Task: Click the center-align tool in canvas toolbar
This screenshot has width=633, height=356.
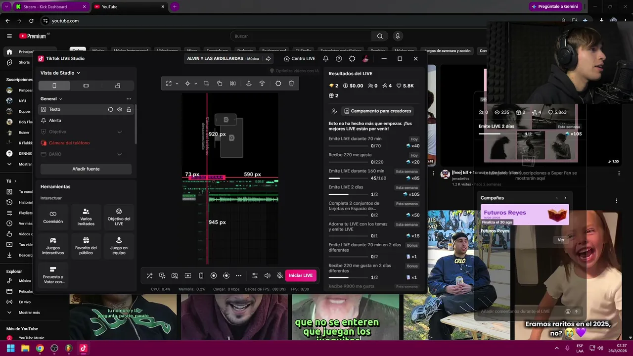Action: point(187,84)
